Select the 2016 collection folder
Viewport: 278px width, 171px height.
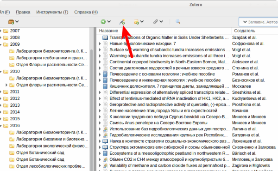(15, 126)
